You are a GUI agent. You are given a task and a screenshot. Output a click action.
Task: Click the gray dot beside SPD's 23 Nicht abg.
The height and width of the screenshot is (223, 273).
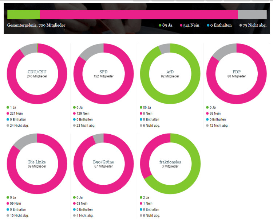pyautogui.click(x=75, y=125)
